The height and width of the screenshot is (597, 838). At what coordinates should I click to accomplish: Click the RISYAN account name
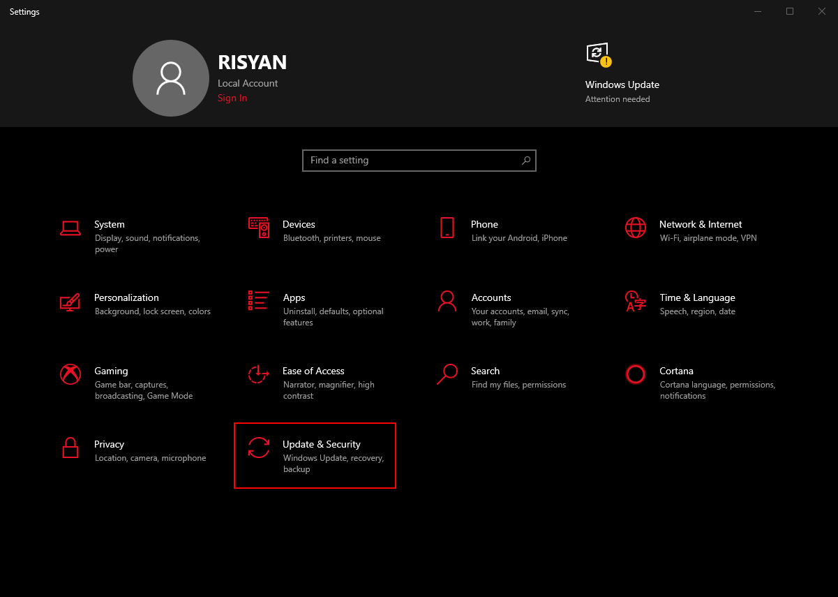(252, 63)
